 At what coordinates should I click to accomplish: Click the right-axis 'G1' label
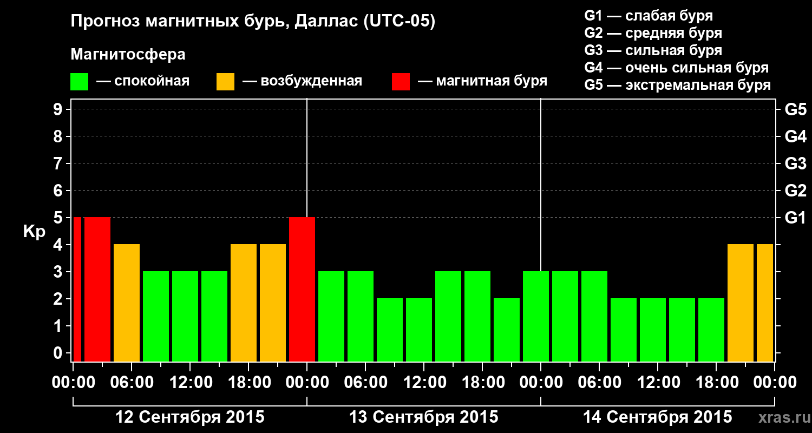[795, 218]
